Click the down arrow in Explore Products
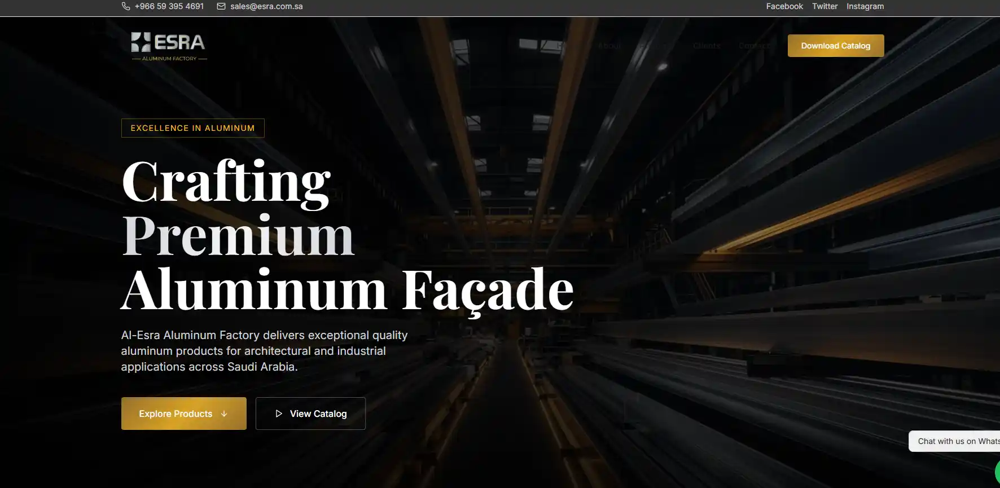The image size is (1000, 488). [x=224, y=414]
